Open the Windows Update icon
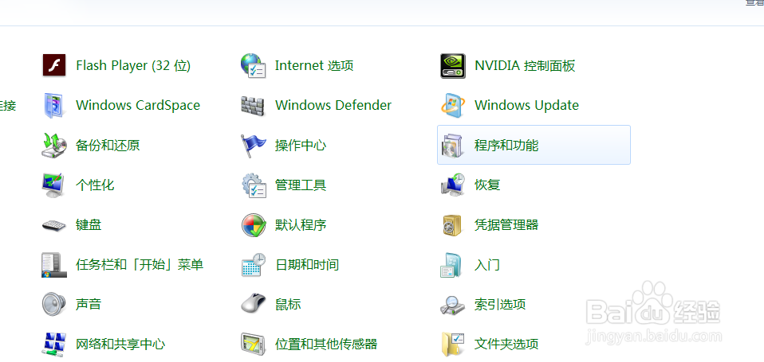 point(453,106)
